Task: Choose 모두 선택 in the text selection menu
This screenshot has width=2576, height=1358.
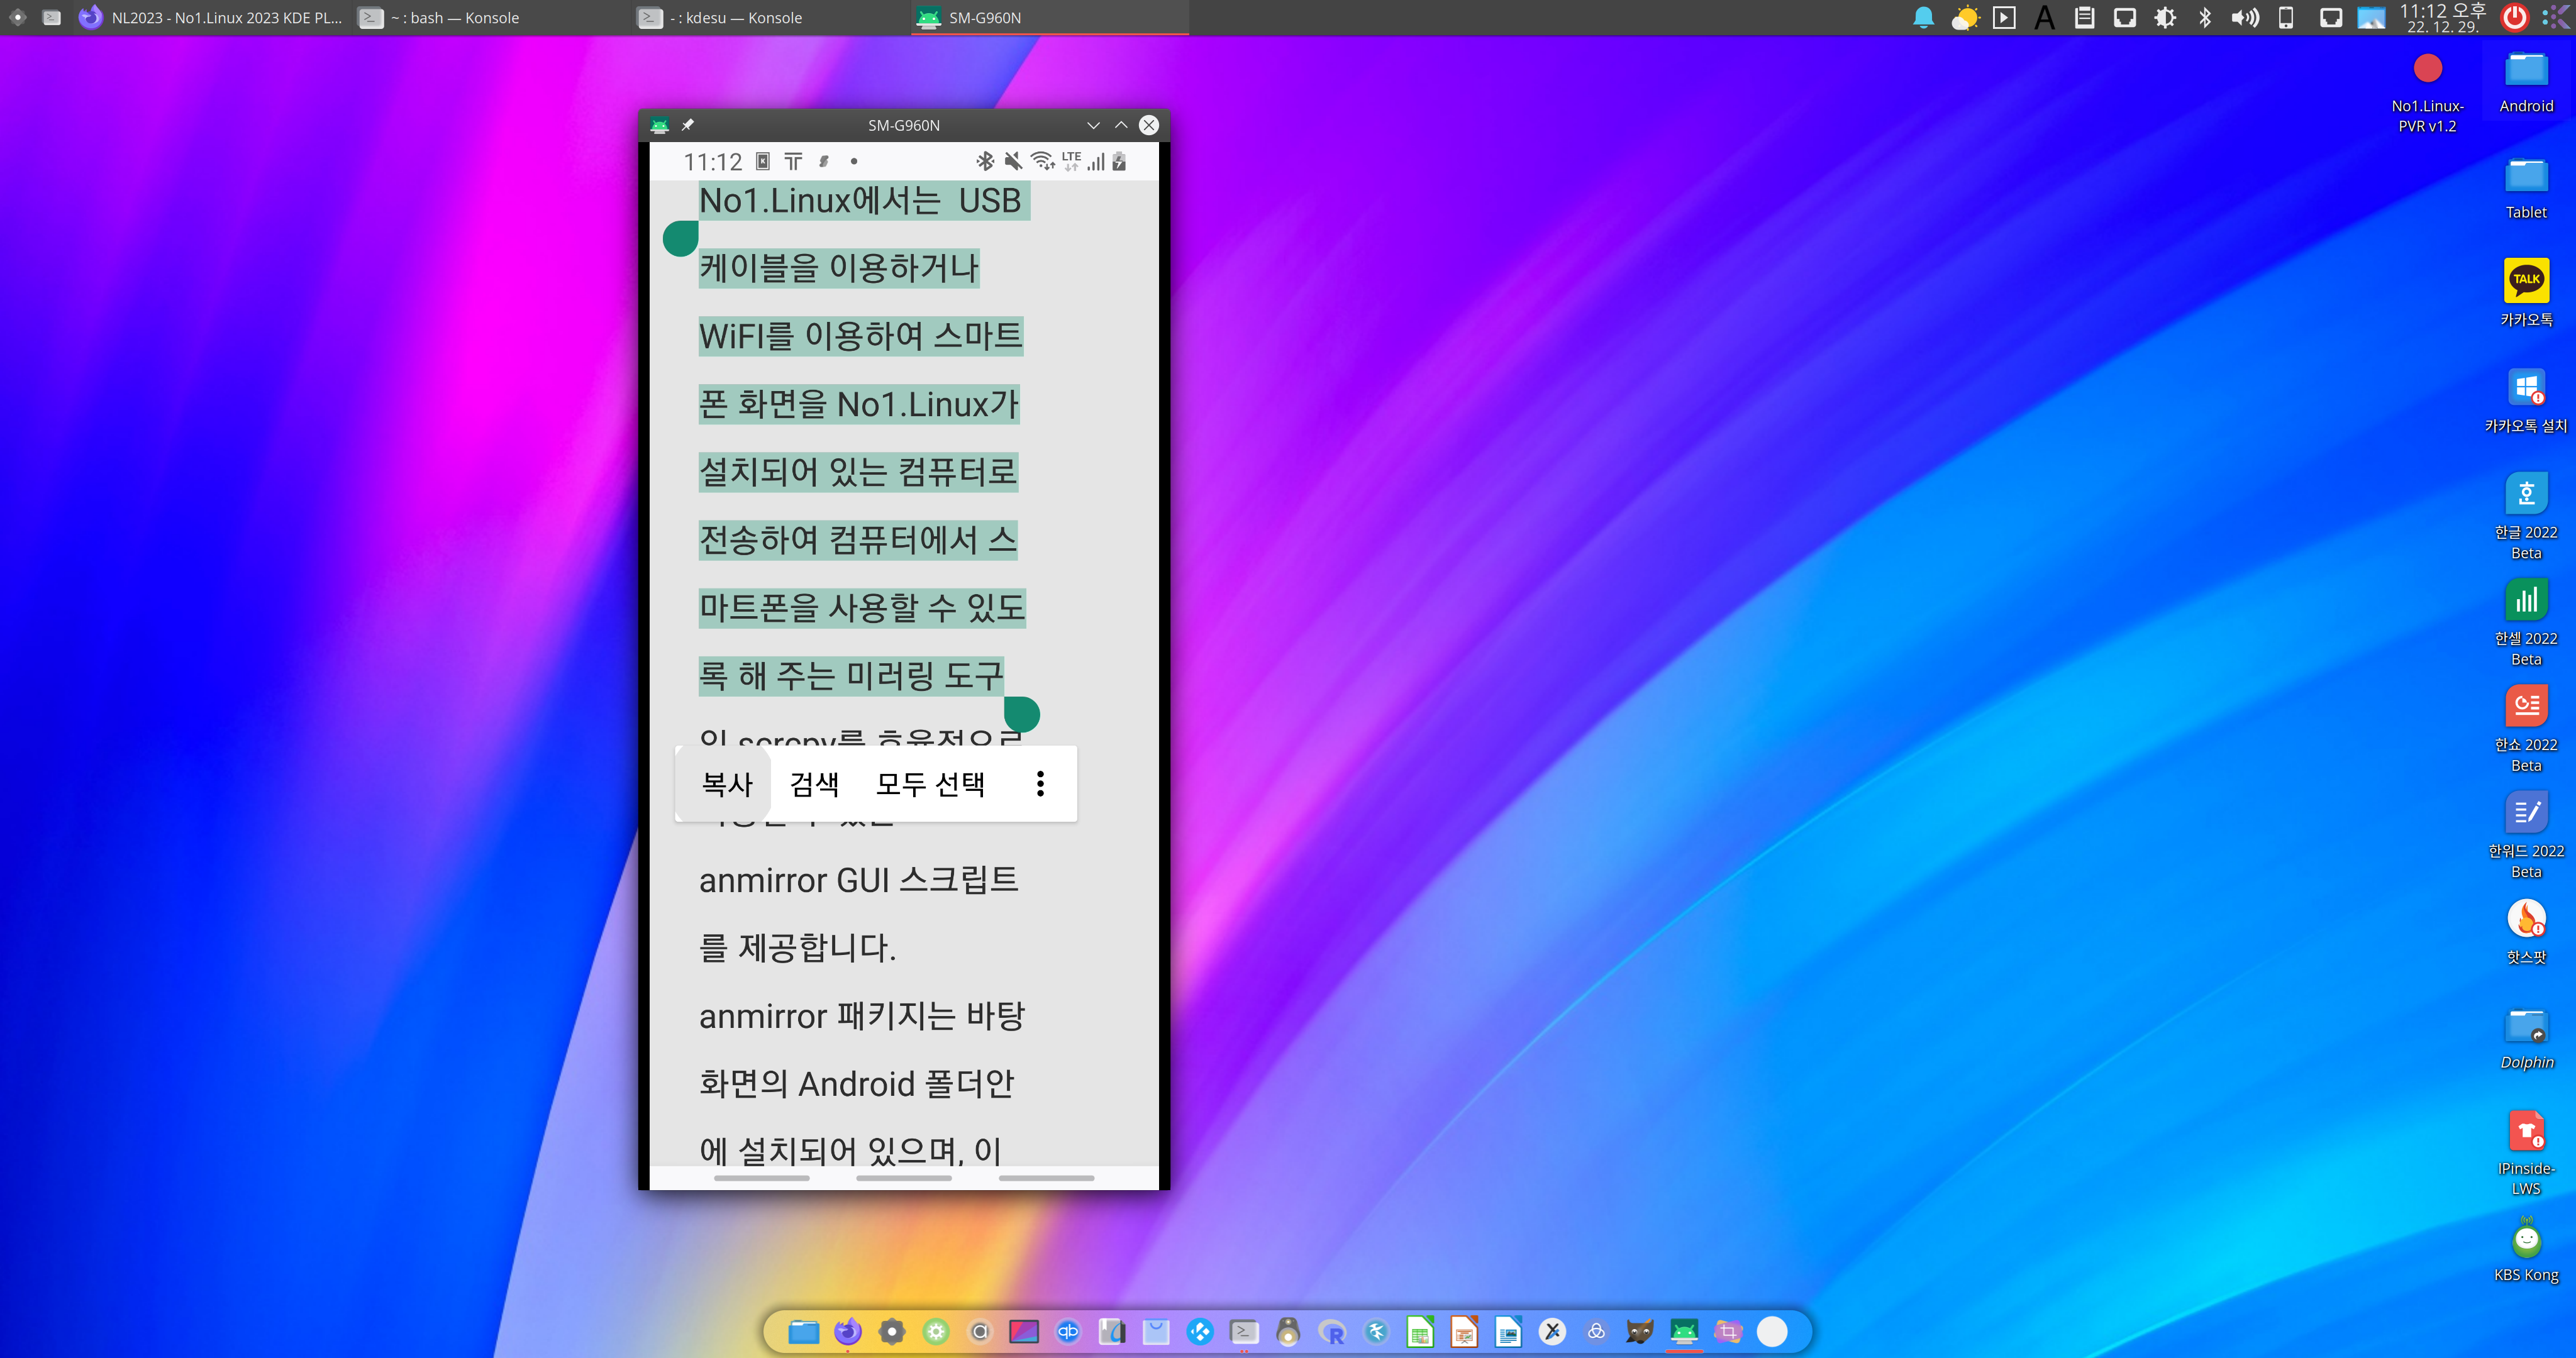Action: pos(930,784)
